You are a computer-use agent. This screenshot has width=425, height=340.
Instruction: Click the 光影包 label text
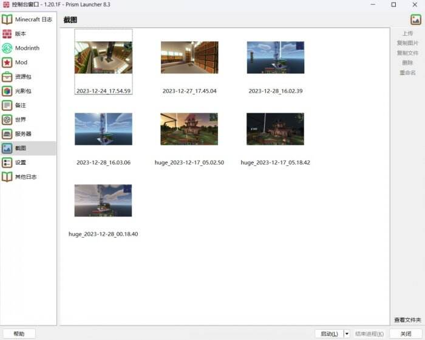tap(23, 91)
